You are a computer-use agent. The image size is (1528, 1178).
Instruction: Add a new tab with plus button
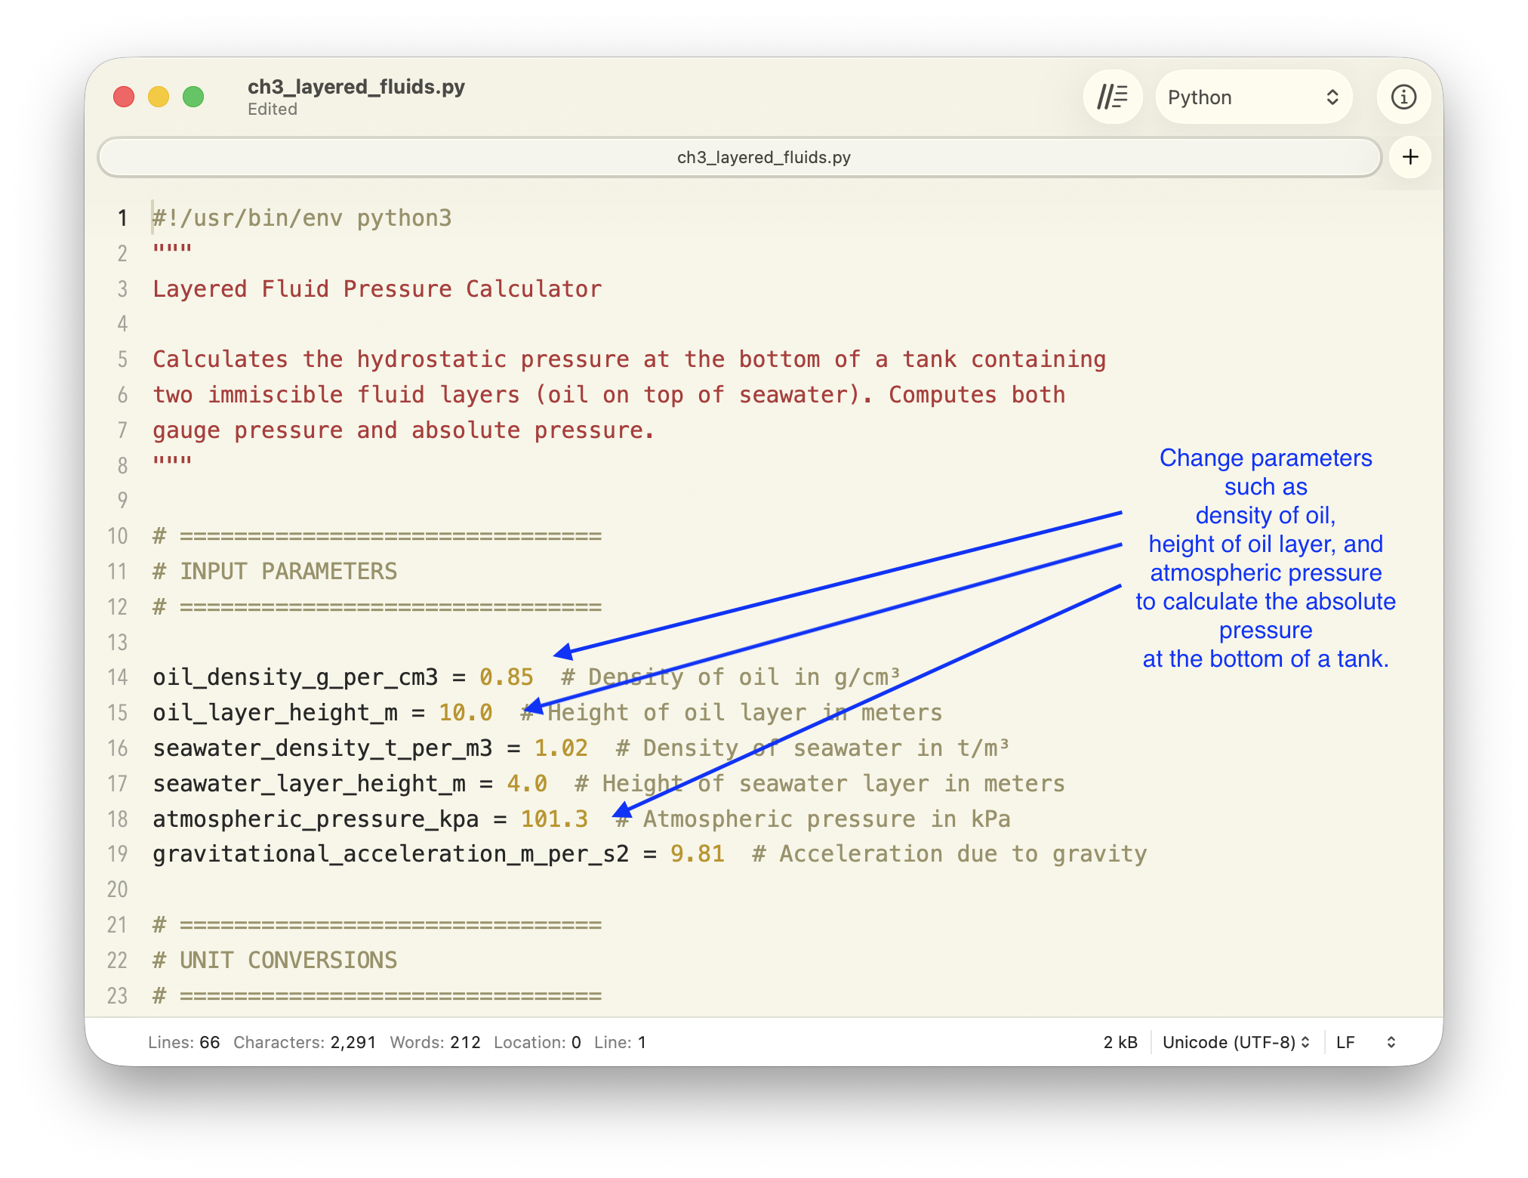1409,157
